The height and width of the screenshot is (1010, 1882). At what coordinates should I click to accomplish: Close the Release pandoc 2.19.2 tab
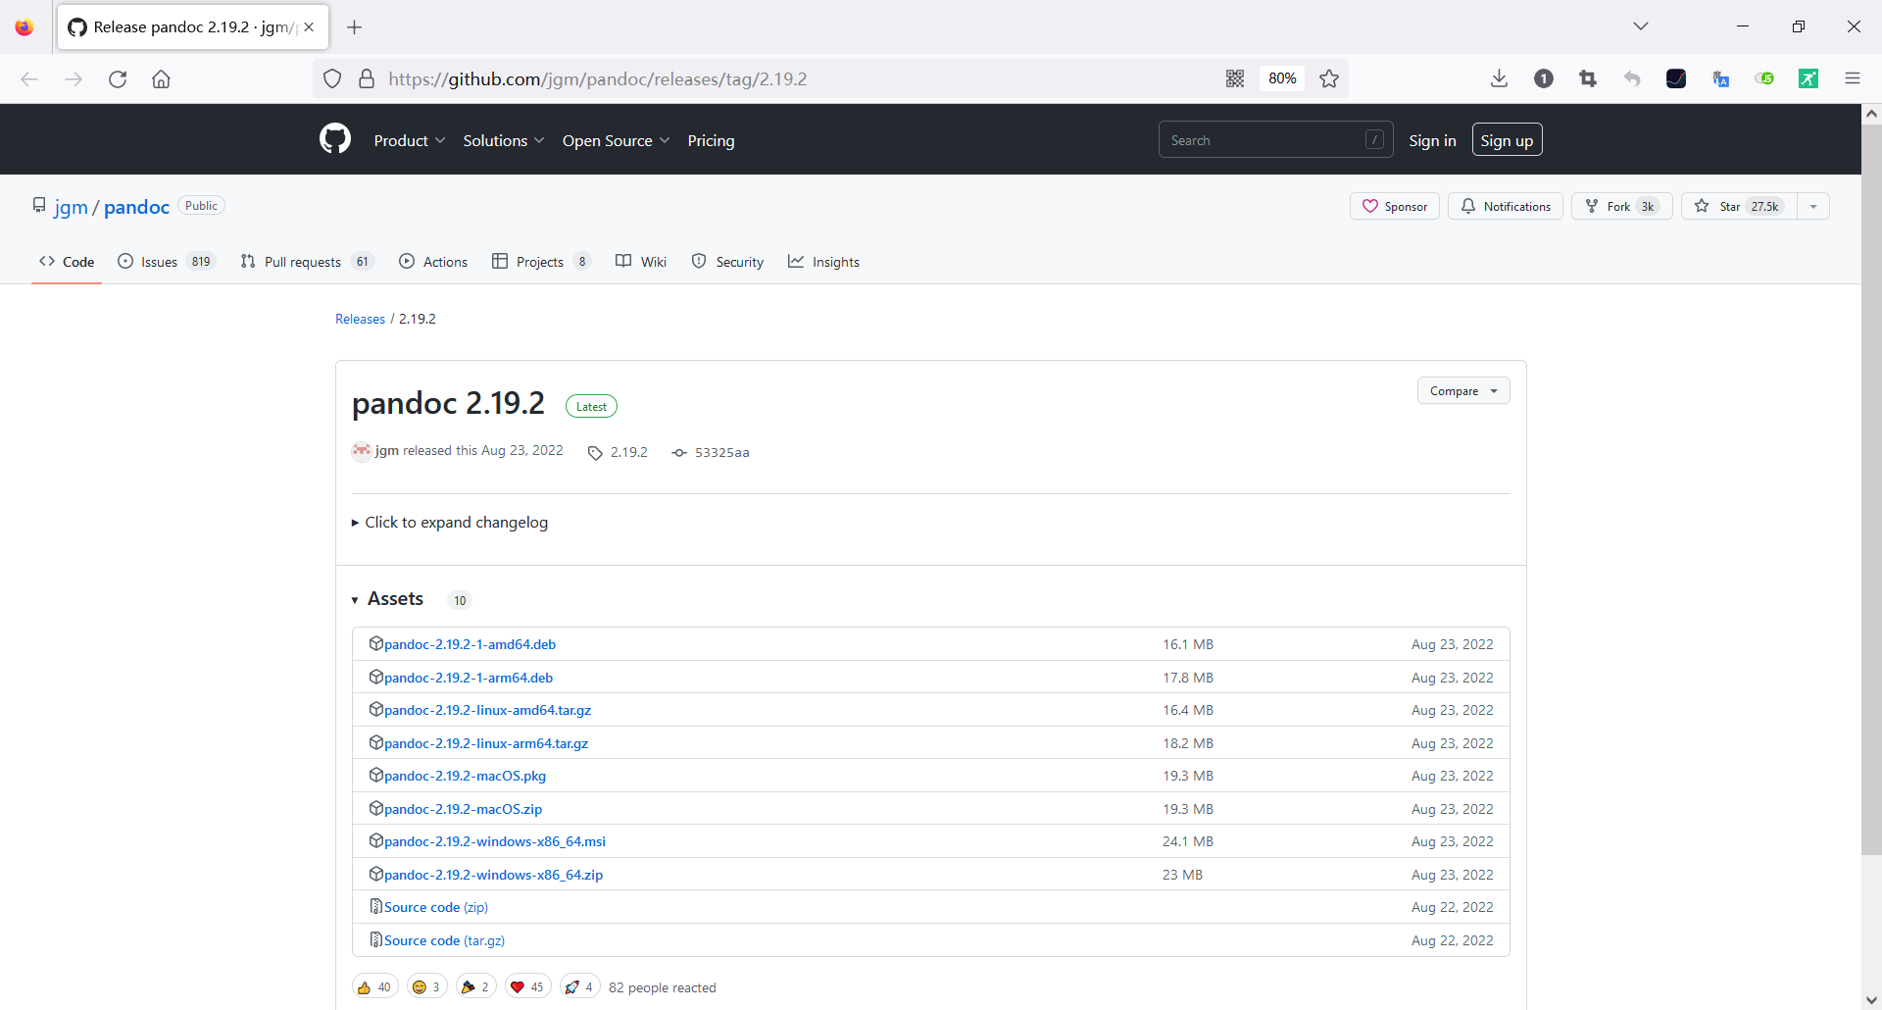pos(309,27)
